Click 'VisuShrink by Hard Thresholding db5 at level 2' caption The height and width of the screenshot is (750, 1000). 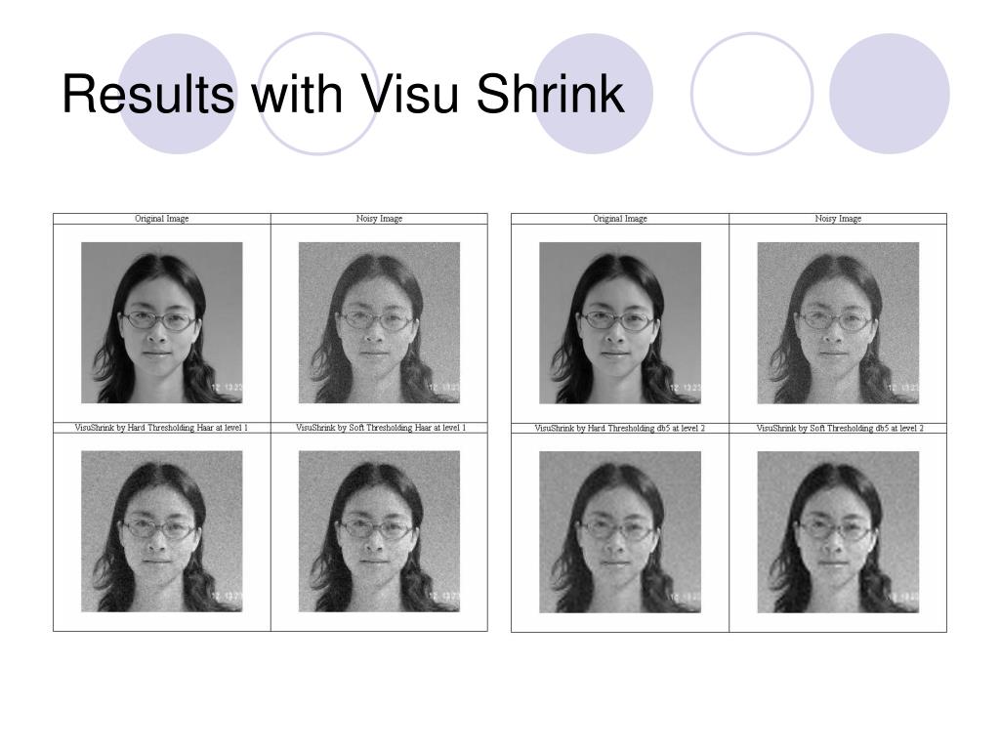click(x=620, y=429)
